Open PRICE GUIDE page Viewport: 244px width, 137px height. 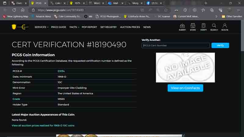tap(59, 27)
